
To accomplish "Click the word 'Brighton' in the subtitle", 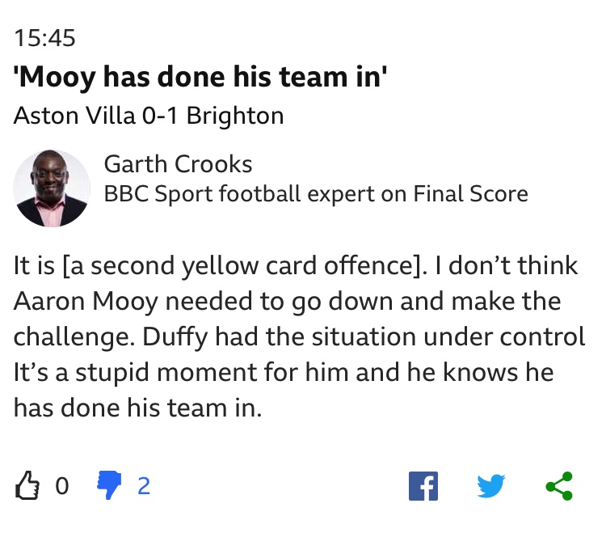I will click(x=235, y=116).
